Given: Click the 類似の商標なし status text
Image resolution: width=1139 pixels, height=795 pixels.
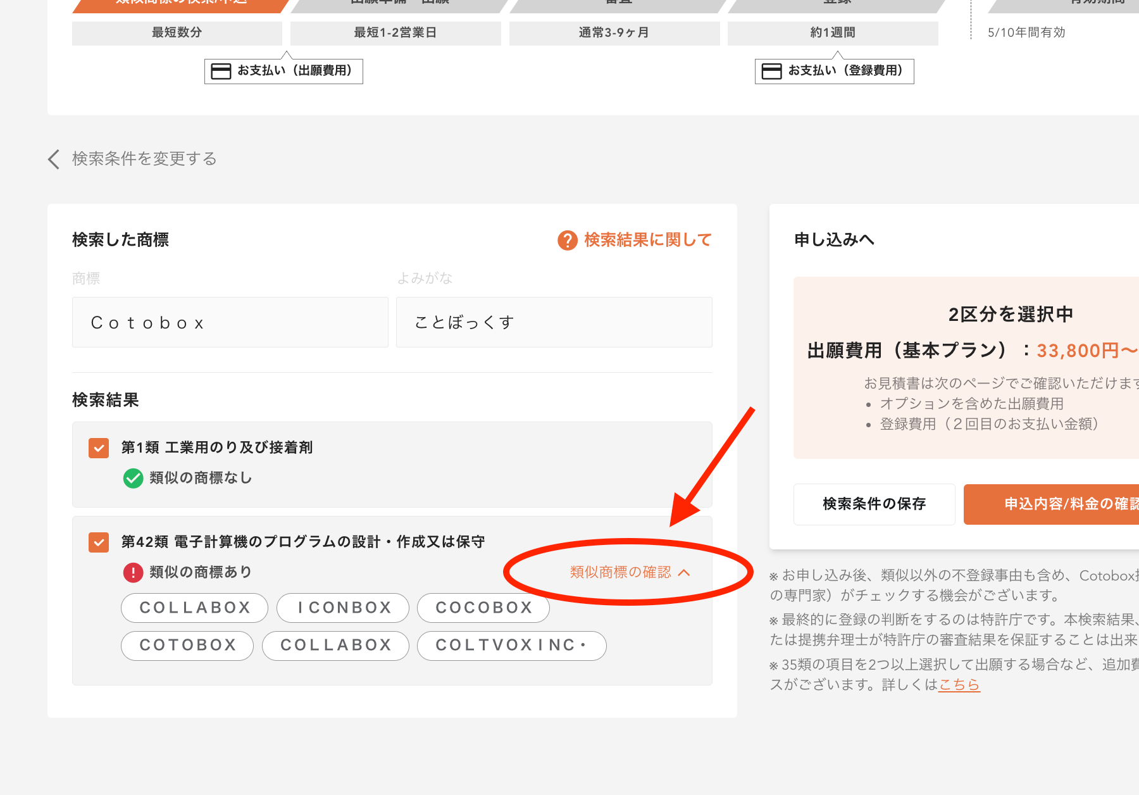Looking at the screenshot, I should [201, 478].
